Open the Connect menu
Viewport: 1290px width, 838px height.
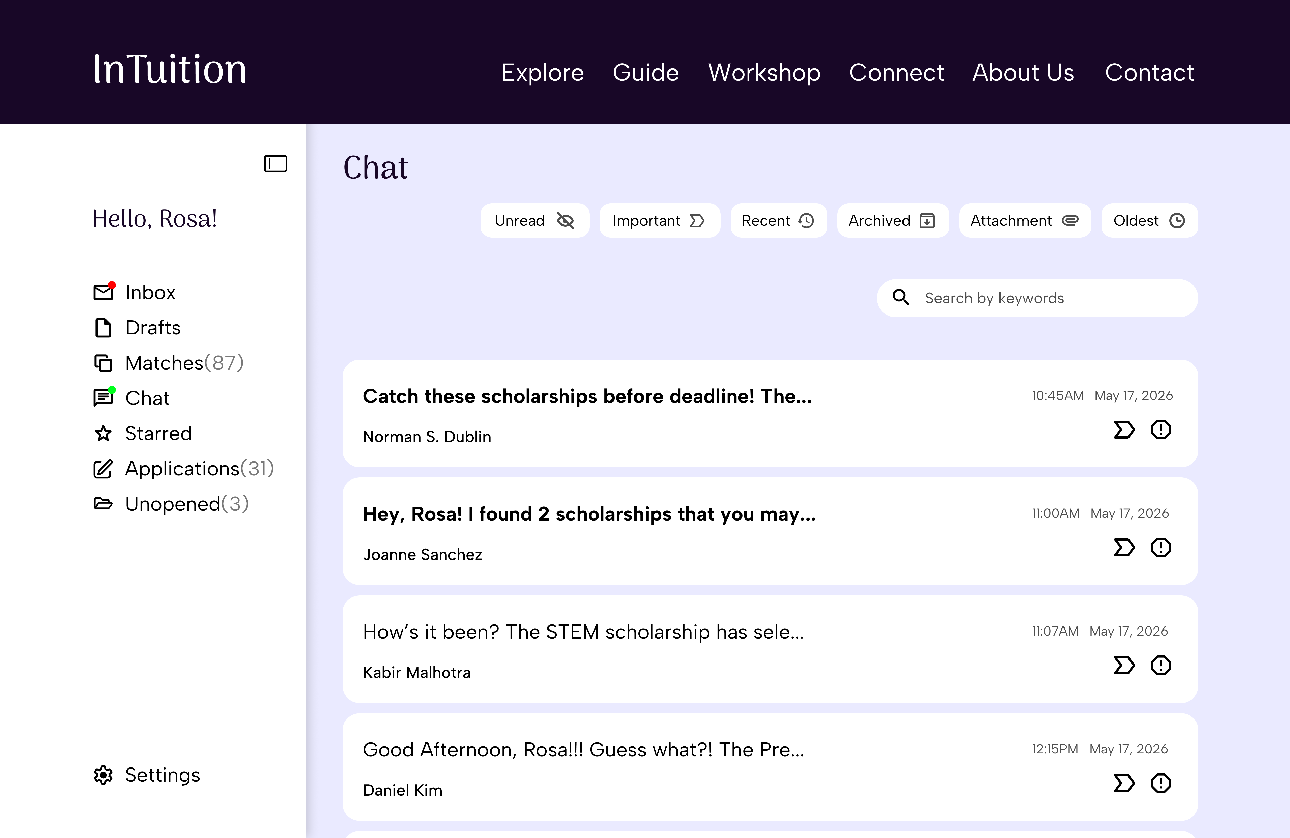point(896,73)
